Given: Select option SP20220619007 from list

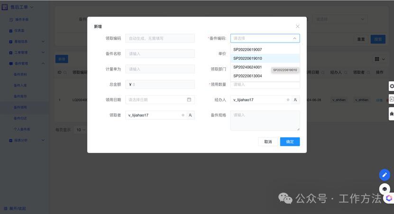Looking at the screenshot, I should 247,50.
